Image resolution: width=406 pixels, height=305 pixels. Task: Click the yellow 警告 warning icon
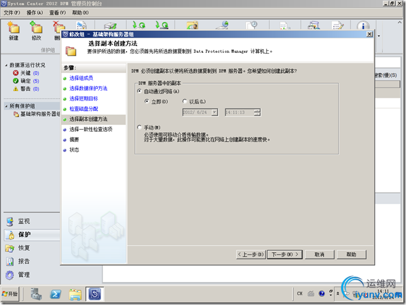coord(16,89)
